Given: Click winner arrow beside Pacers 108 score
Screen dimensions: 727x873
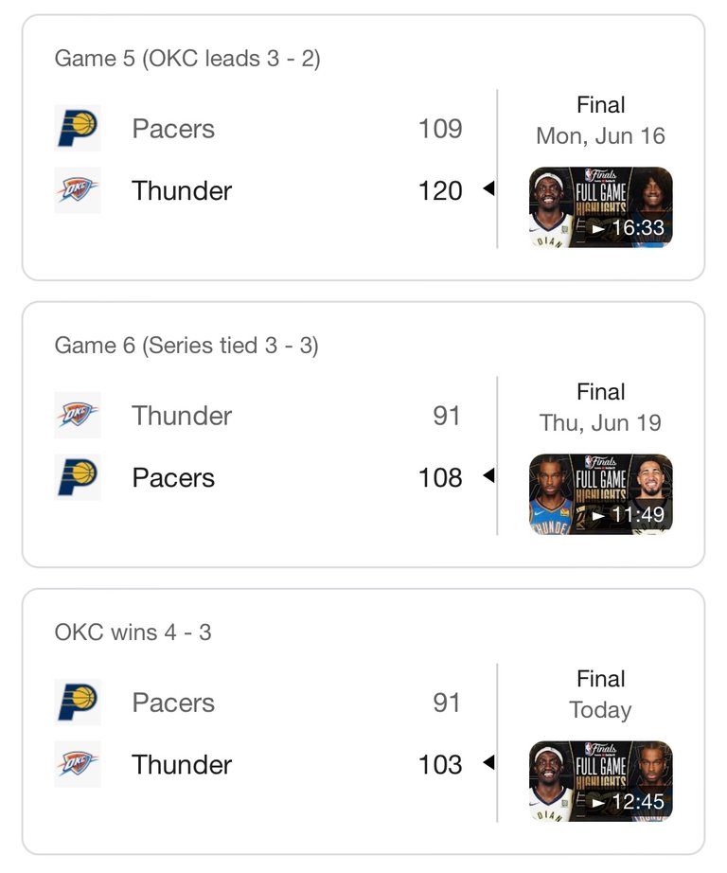Looking at the screenshot, I should (x=488, y=475).
